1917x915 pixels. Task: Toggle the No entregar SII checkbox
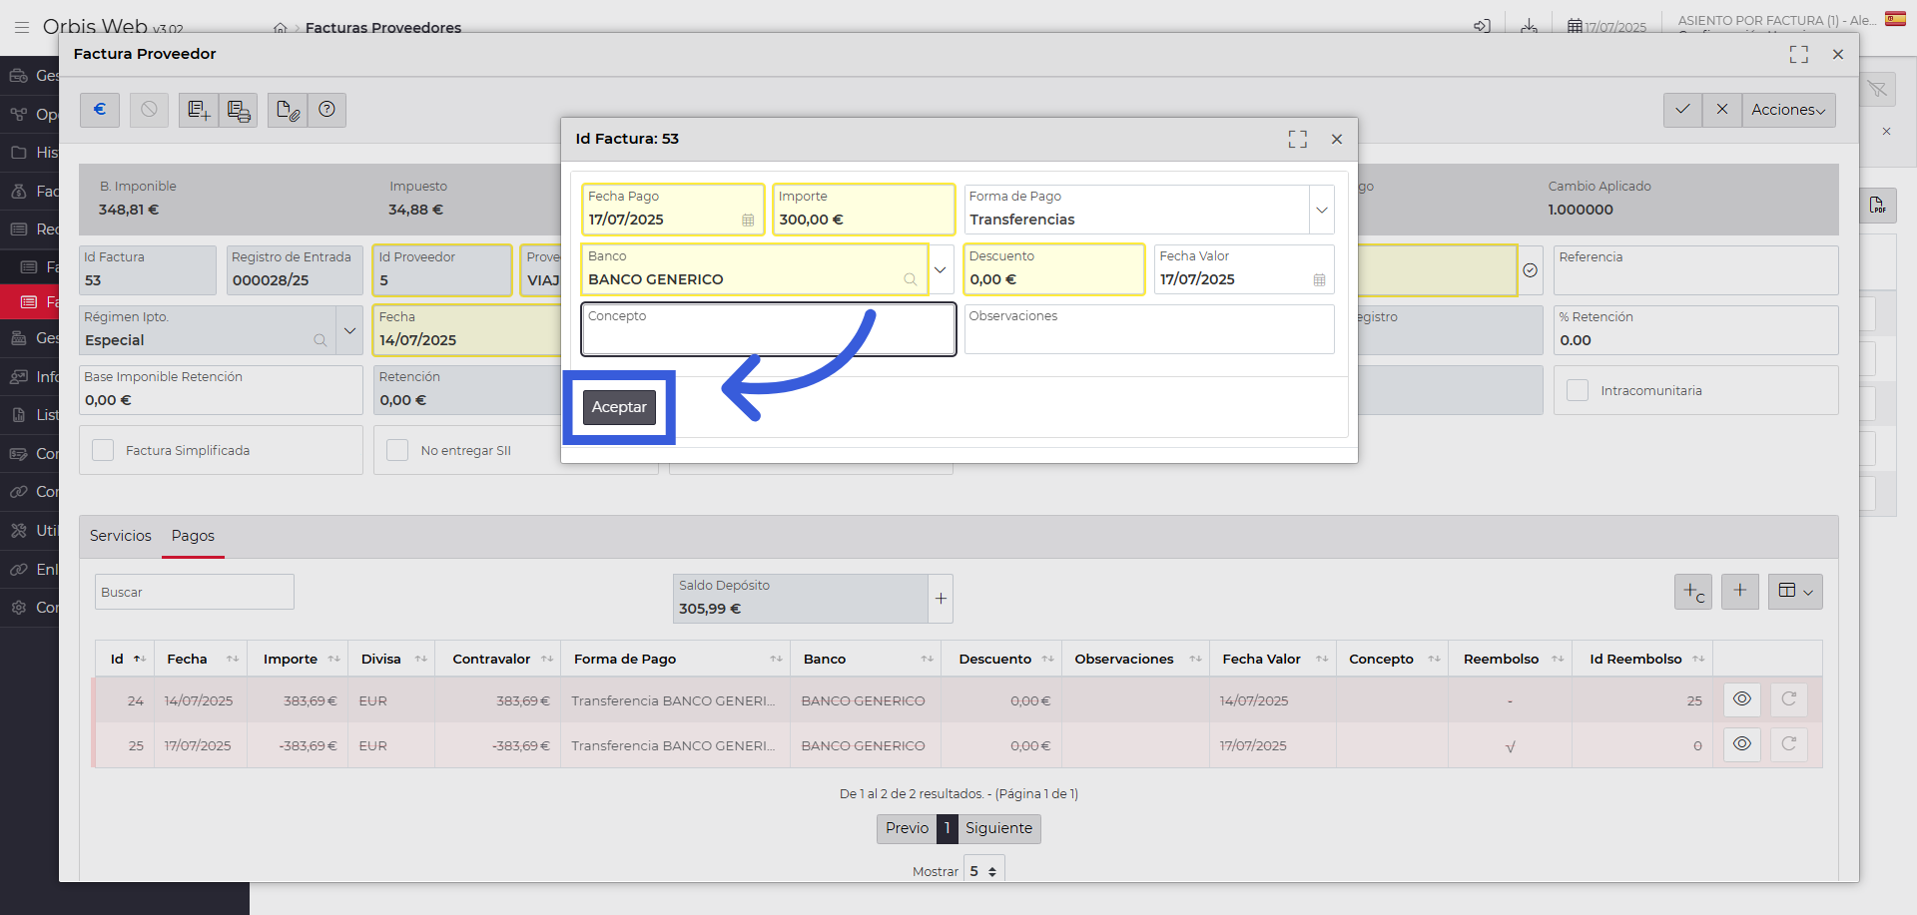point(397,451)
